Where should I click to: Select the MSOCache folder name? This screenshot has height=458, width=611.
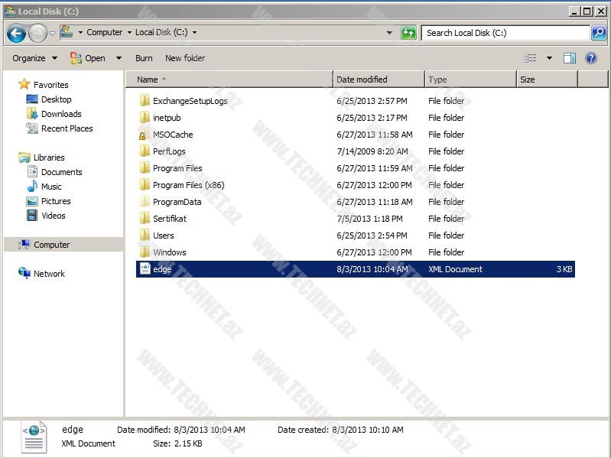173,135
